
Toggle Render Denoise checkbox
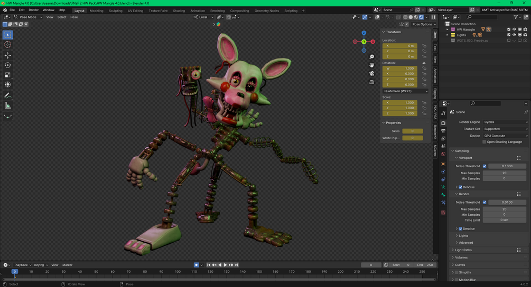(x=461, y=229)
